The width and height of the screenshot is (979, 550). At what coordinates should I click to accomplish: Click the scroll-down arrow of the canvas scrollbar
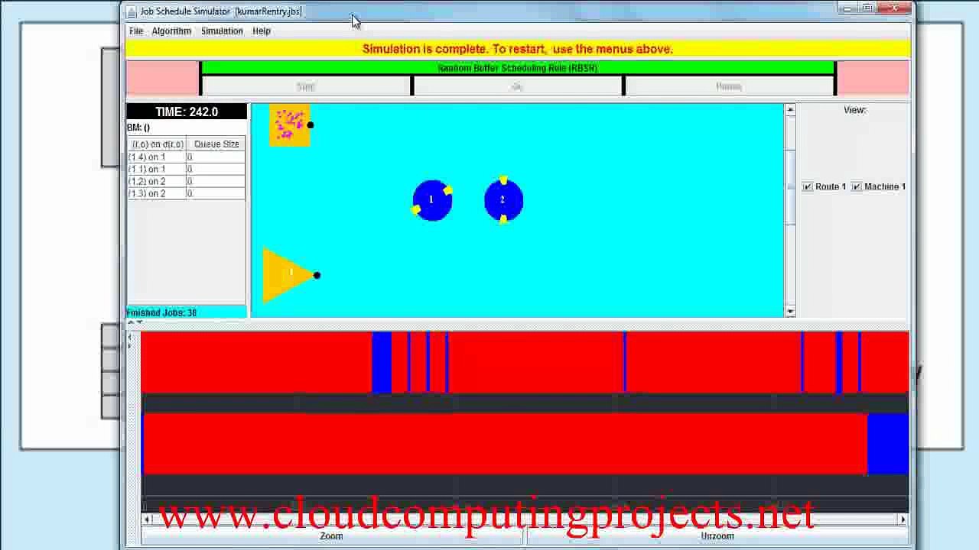(x=790, y=311)
